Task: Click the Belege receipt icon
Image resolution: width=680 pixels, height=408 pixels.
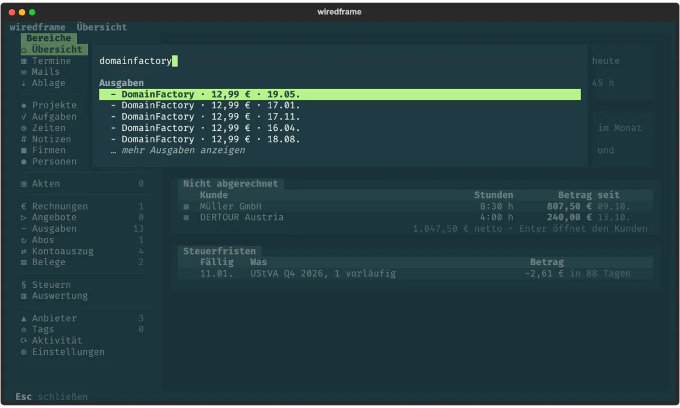Action: (x=24, y=262)
